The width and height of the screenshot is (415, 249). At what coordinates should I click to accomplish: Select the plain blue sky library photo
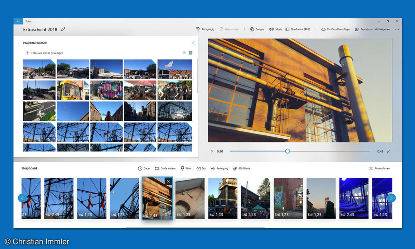[73, 111]
